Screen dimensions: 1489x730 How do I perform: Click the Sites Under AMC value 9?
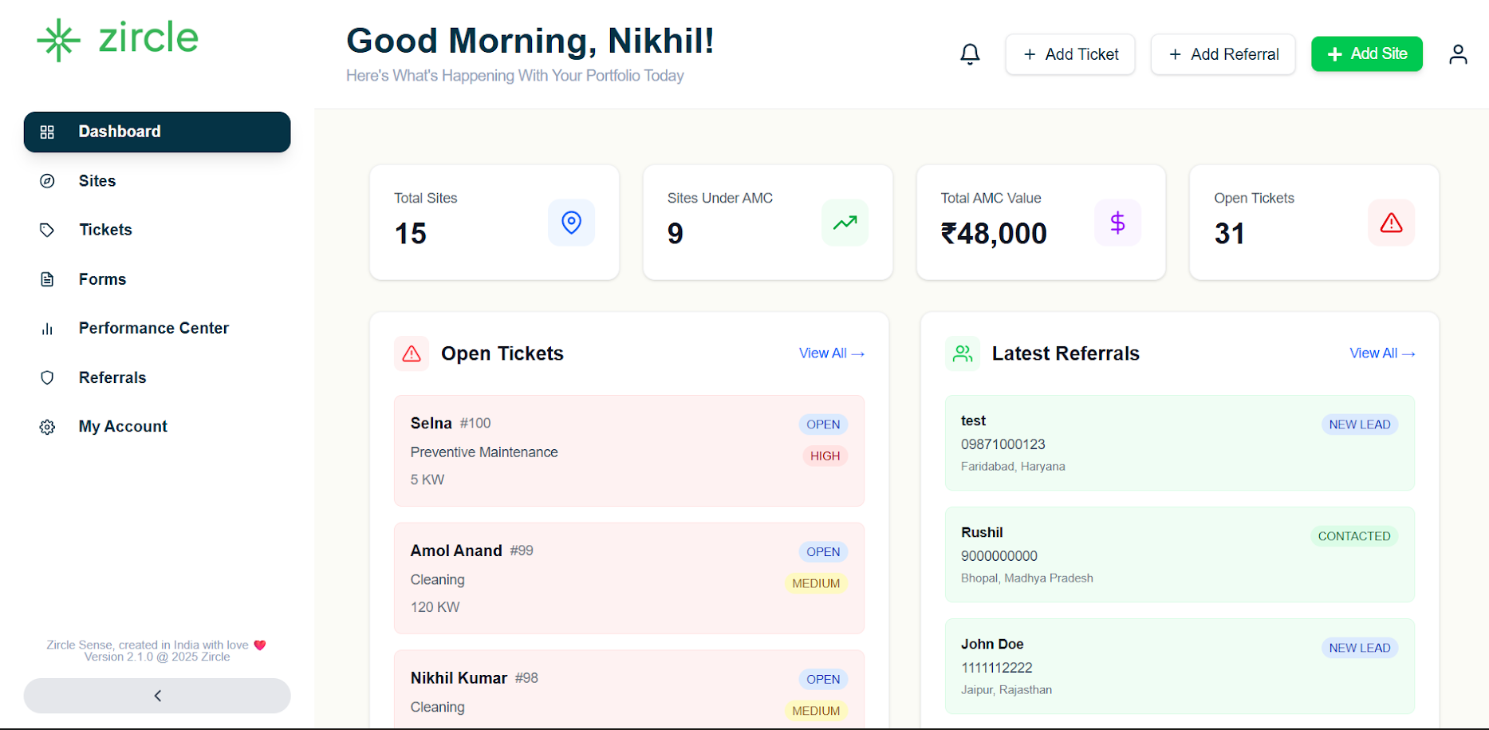click(676, 234)
